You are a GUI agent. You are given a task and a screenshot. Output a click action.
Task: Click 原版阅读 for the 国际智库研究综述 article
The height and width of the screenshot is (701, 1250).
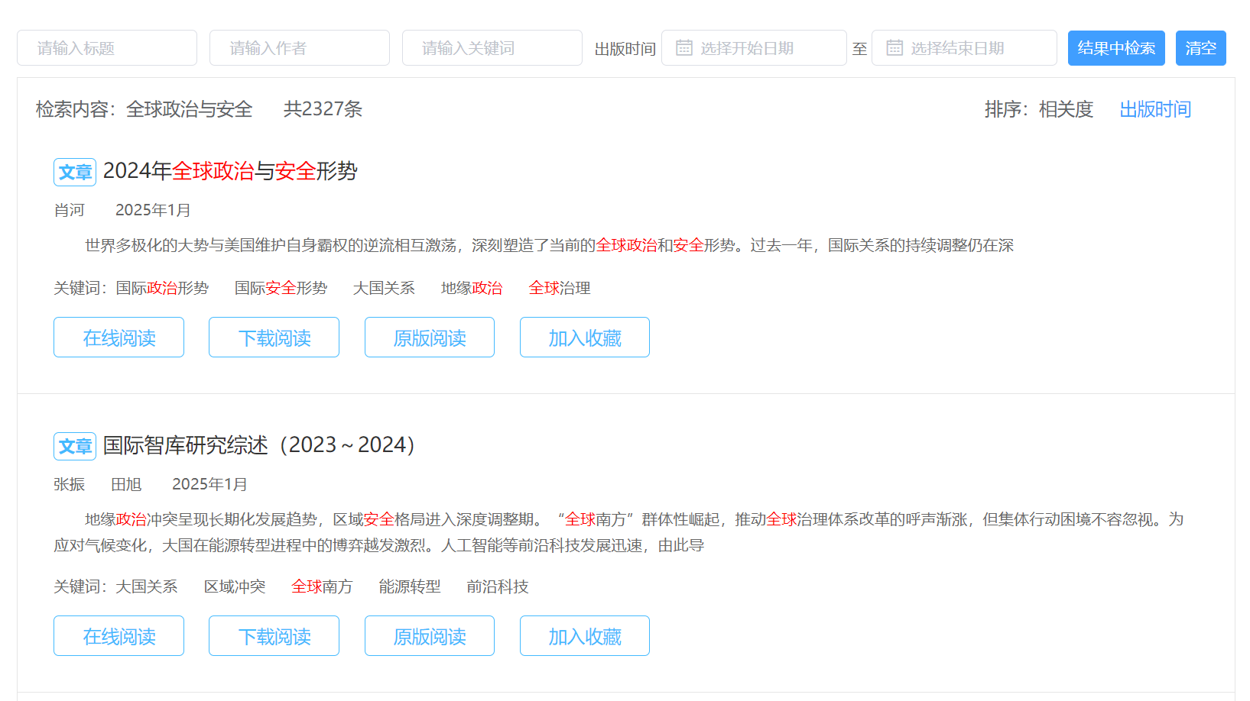429,636
